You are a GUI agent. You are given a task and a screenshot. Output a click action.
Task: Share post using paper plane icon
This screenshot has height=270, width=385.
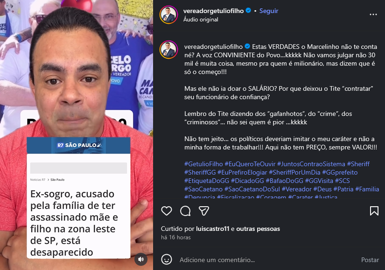pyautogui.click(x=204, y=211)
